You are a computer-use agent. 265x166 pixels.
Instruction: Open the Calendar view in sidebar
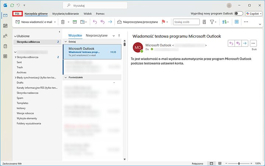[x=5, y=26]
